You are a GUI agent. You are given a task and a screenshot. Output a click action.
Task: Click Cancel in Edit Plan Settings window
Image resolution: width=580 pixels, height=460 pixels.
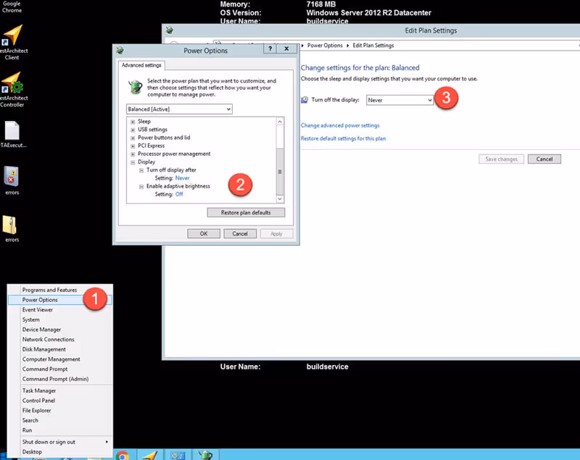(544, 159)
